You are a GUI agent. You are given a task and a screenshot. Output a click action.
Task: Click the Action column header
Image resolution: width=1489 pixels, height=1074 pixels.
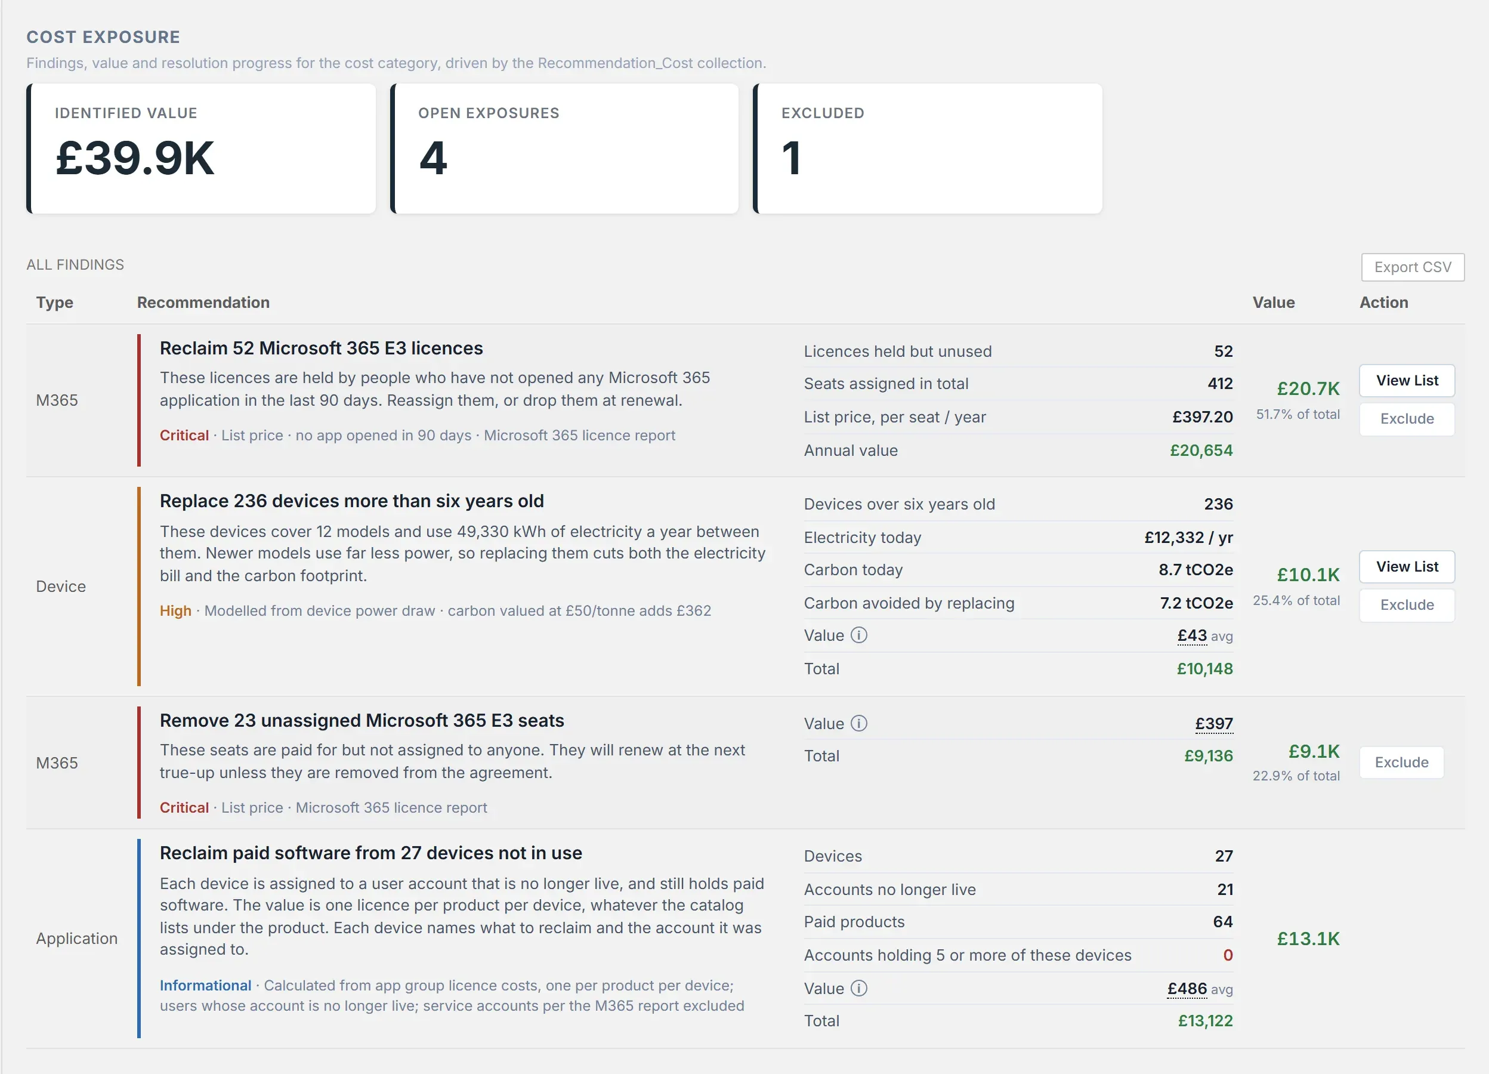click(1383, 302)
